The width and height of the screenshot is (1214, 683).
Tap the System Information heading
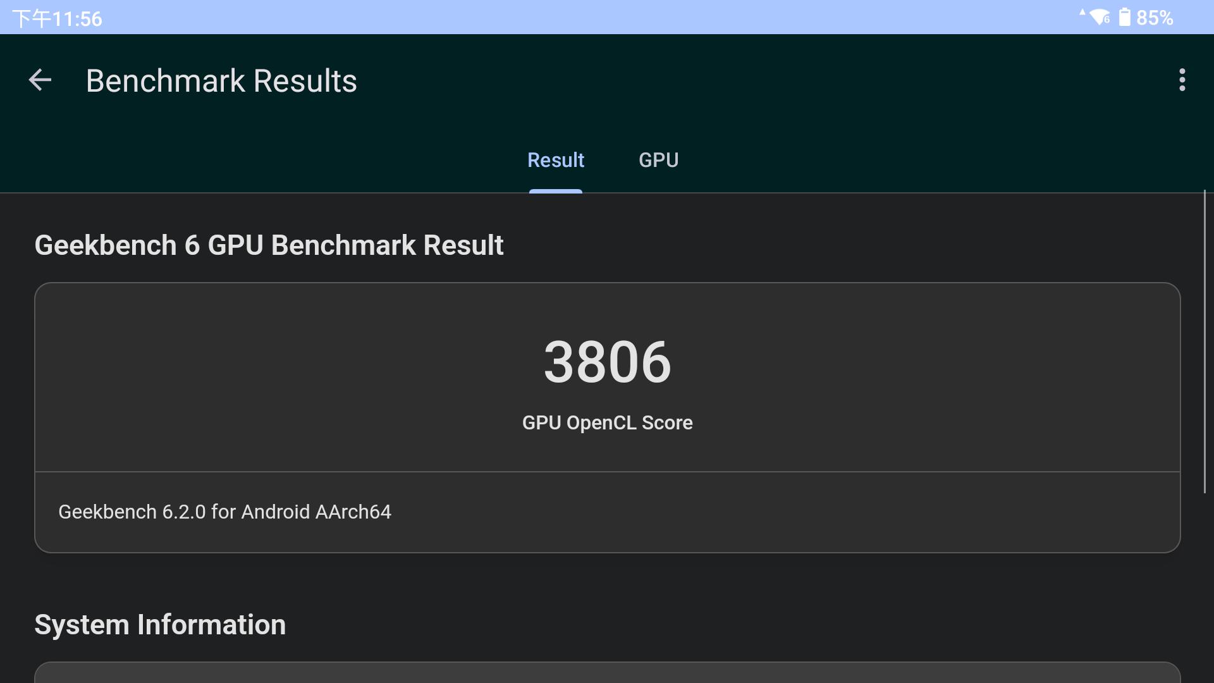click(160, 625)
